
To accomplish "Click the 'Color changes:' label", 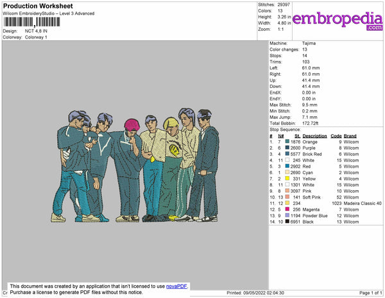I will (x=284, y=49).
